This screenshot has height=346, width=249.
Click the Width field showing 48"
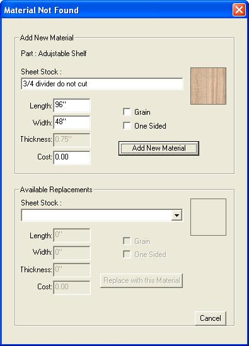point(72,122)
